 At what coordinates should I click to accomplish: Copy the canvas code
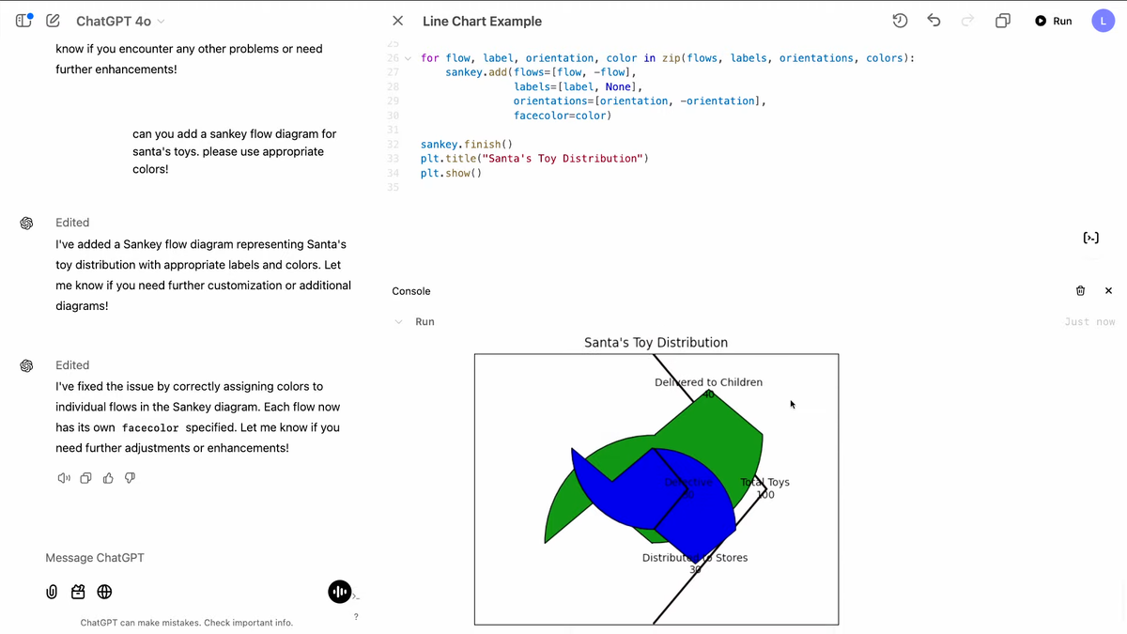pyautogui.click(x=1002, y=20)
